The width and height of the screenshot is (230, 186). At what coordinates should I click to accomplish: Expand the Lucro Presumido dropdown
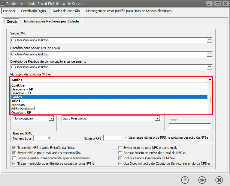(157, 118)
